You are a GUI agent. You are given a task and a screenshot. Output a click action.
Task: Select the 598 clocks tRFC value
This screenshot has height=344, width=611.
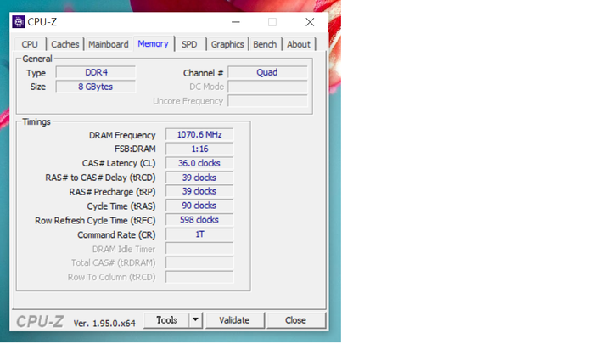click(x=199, y=220)
